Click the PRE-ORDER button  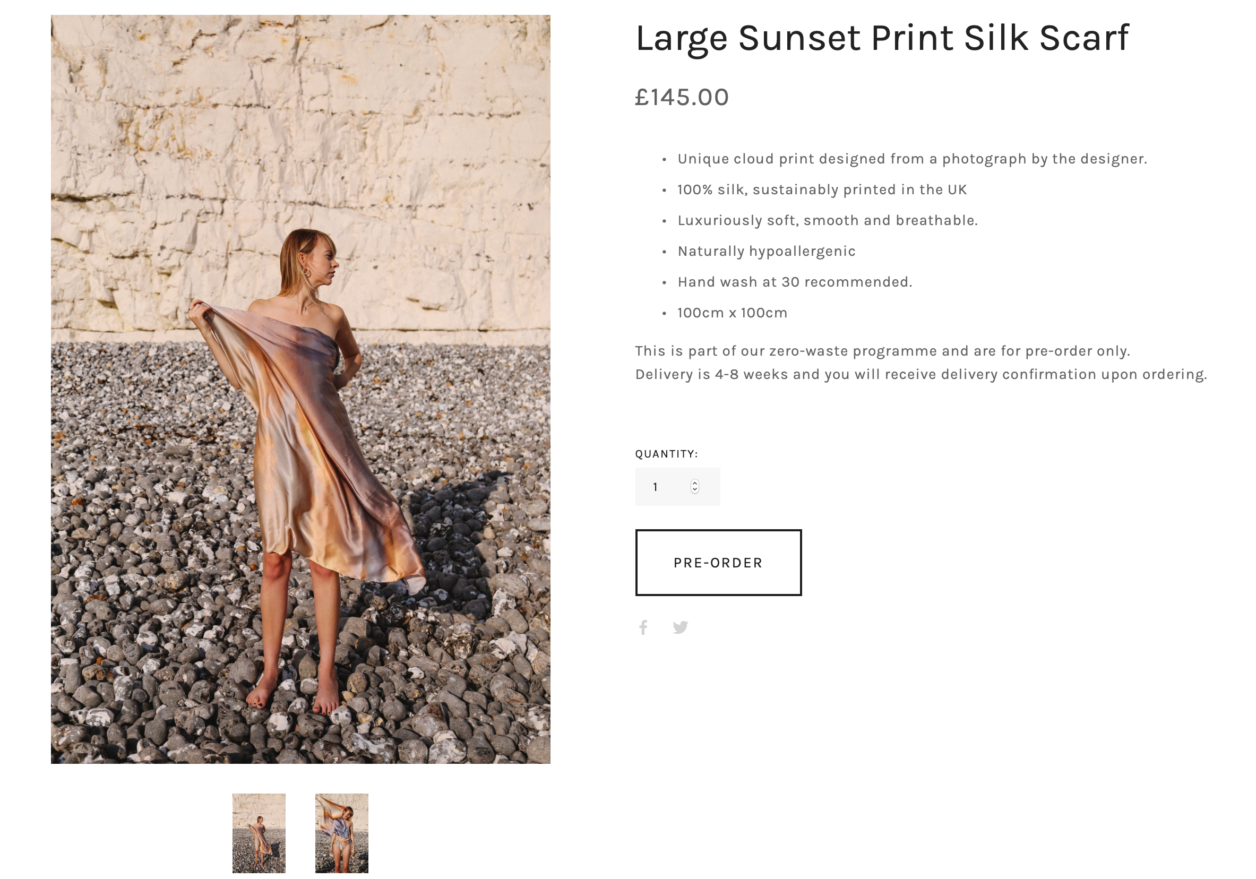[x=718, y=563]
